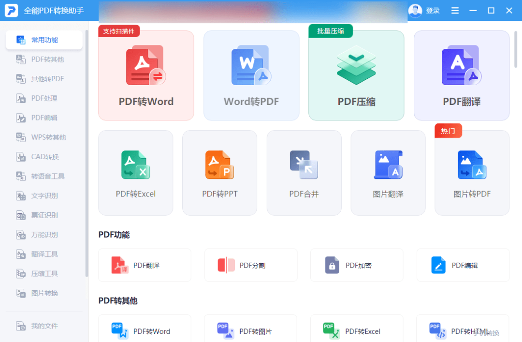Launch the 图片翻译 image translation tool
The width and height of the screenshot is (522, 342).
point(388,172)
